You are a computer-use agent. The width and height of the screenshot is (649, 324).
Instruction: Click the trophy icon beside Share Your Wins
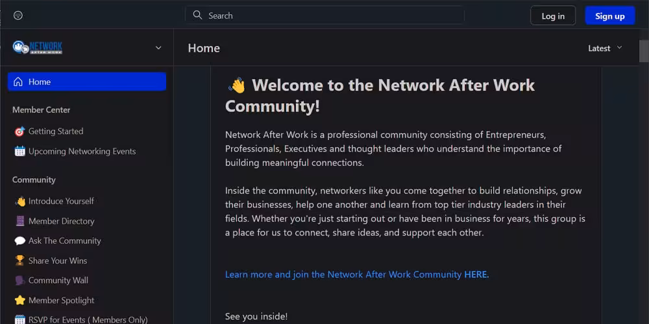[19, 261]
